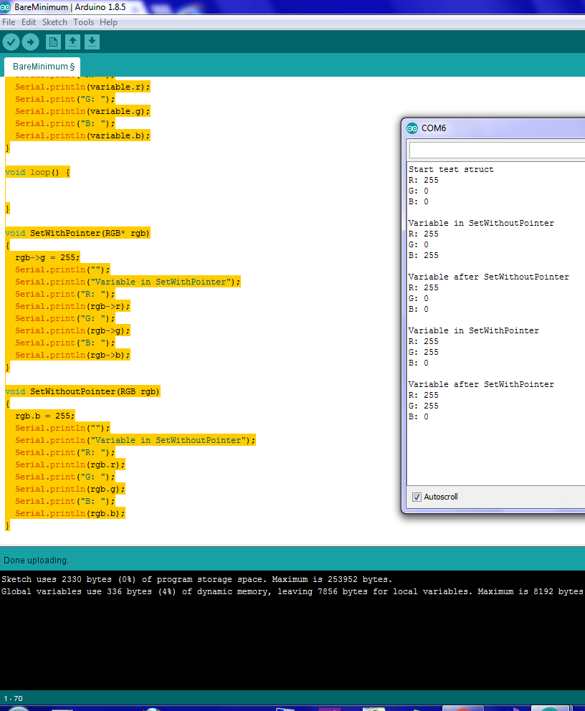Click code line printing "Variable in SetWithoutPointer"
The image size is (585, 711).
135,440
